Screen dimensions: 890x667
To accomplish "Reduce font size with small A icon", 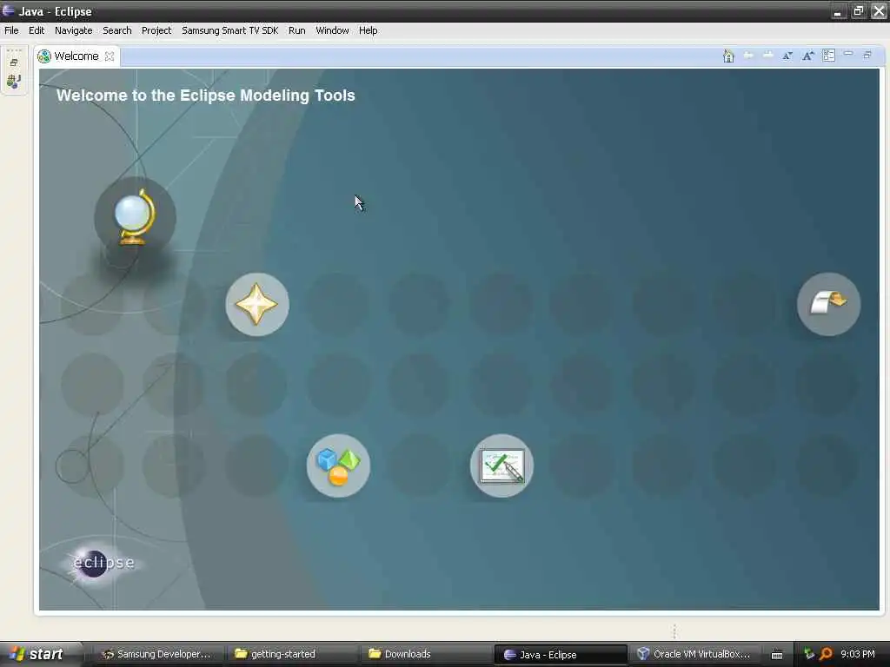I will pyautogui.click(x=787, y=56).
